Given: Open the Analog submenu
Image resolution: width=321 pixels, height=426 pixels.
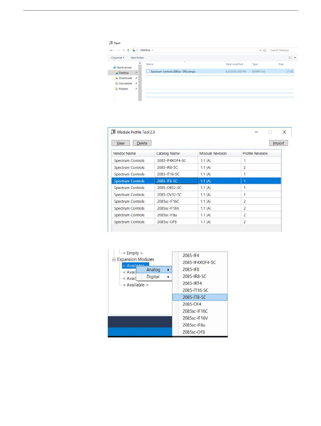Looking at the screenshot, I should pos(154,270).
